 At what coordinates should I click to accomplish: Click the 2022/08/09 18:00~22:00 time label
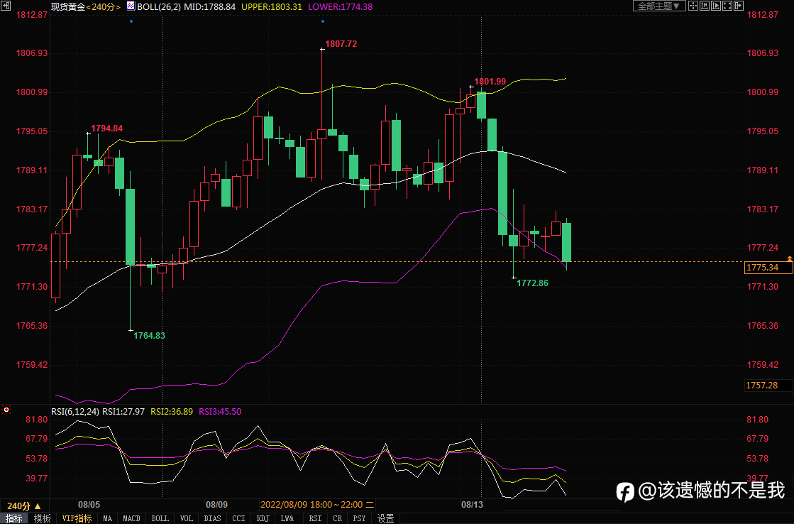[x=317, y=505]
